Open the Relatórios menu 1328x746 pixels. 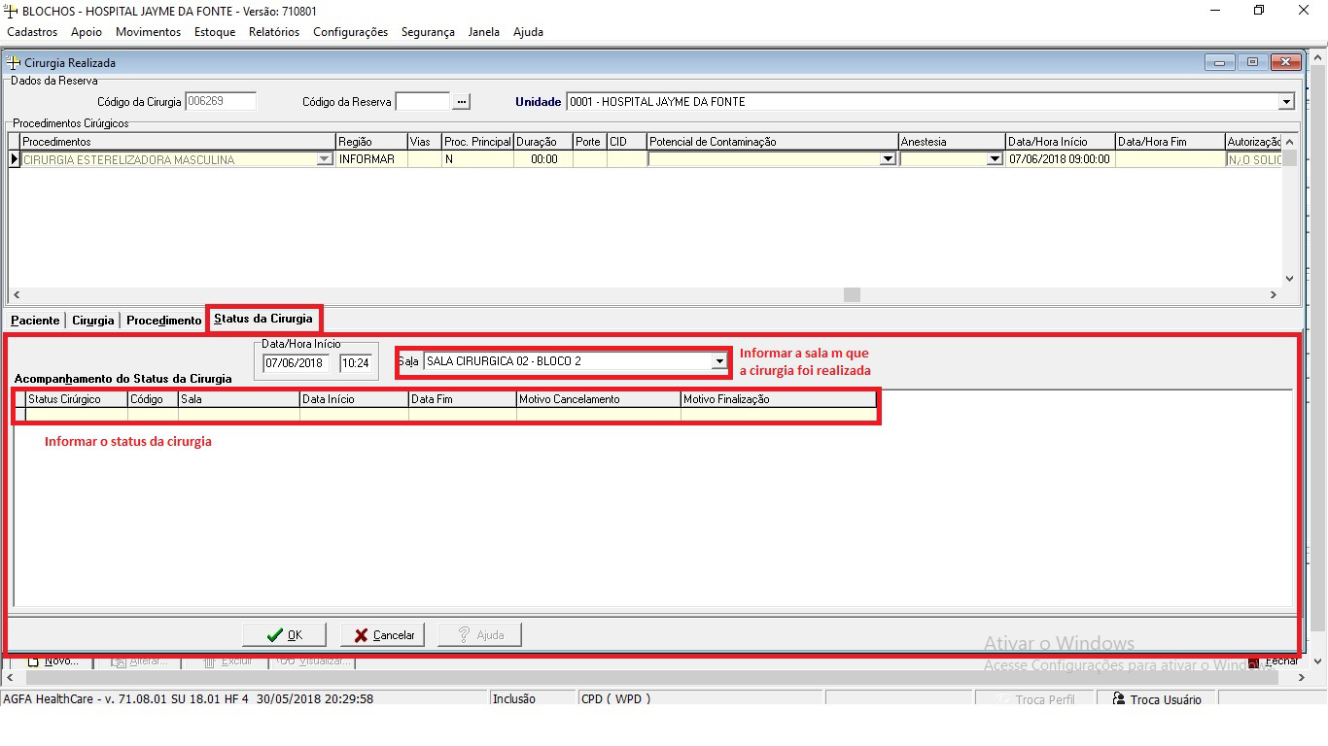tap(274, 32)
